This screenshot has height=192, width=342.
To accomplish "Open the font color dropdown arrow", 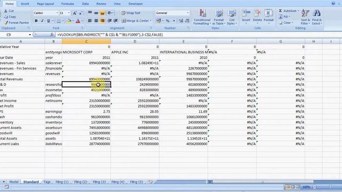I will 82,21.
